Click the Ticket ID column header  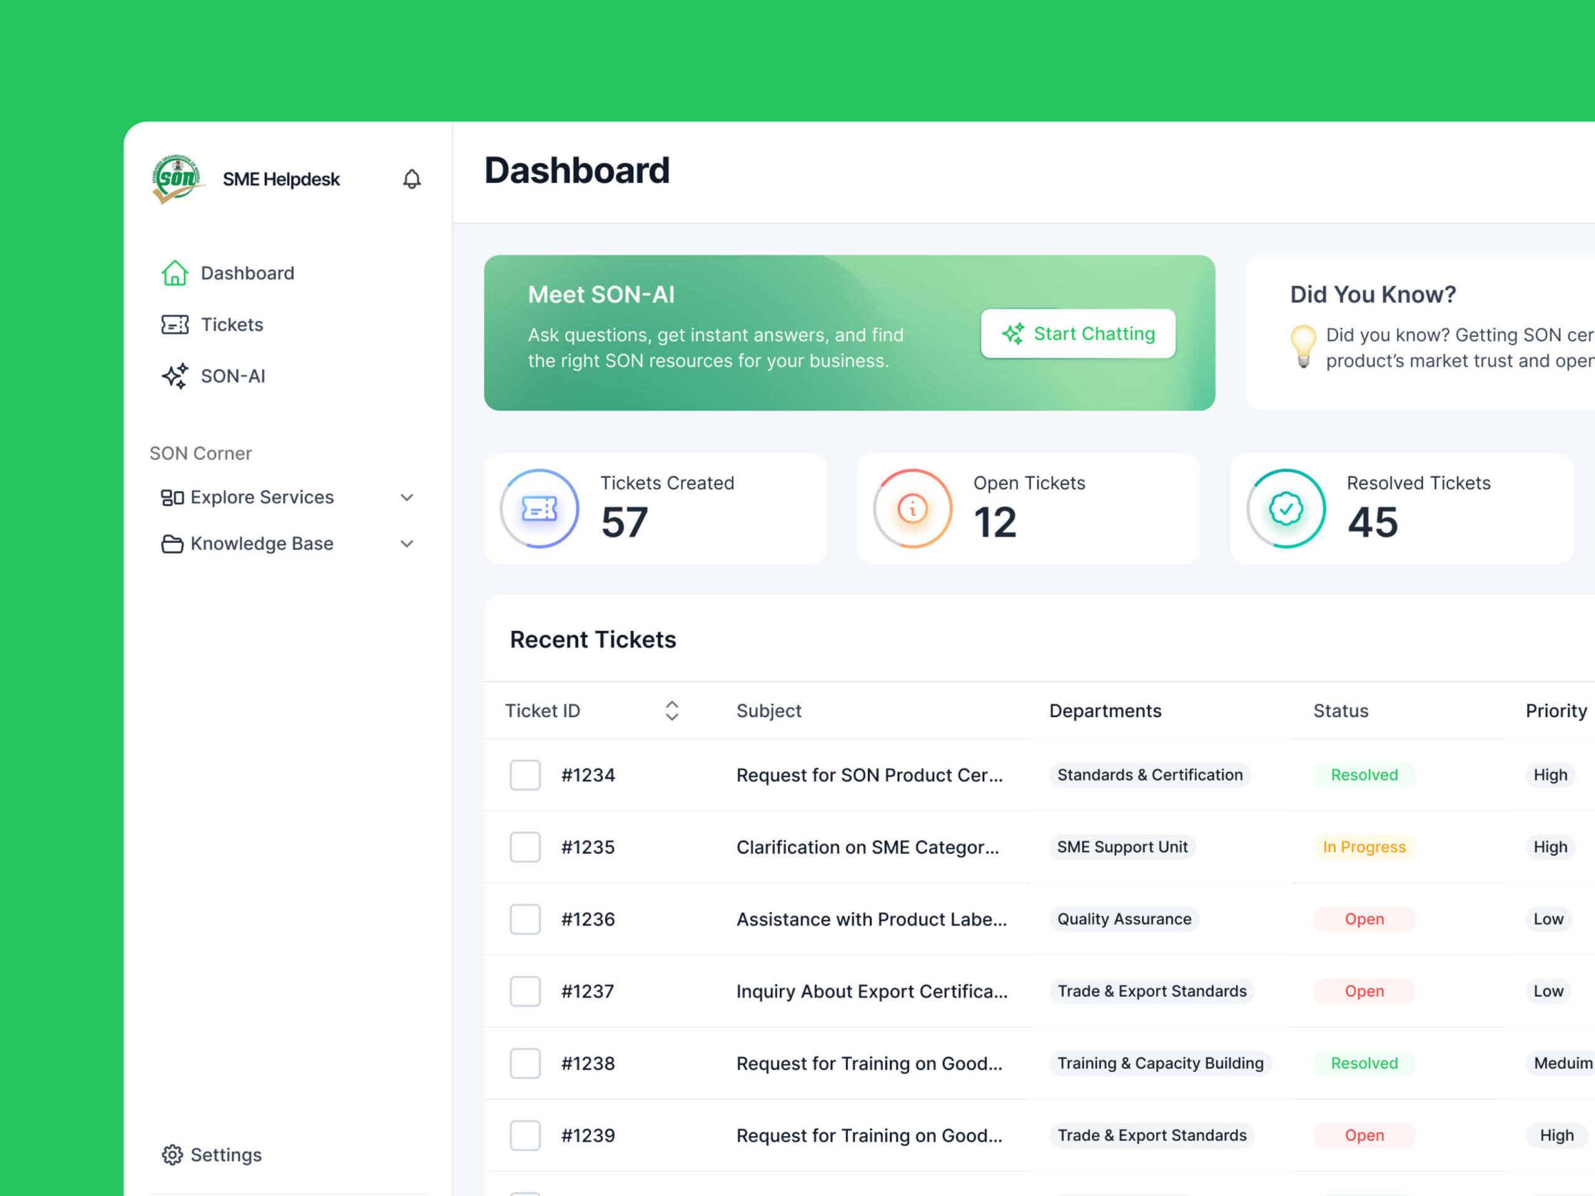(x=542, y=711)
